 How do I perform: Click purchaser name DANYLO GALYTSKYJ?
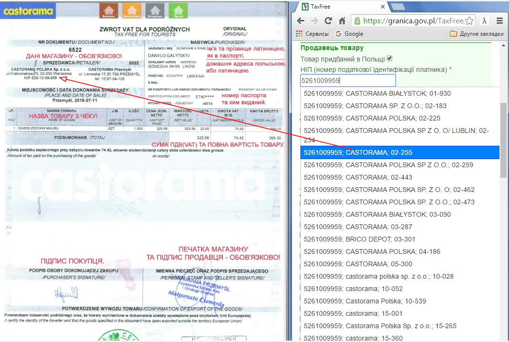(169, 56)
